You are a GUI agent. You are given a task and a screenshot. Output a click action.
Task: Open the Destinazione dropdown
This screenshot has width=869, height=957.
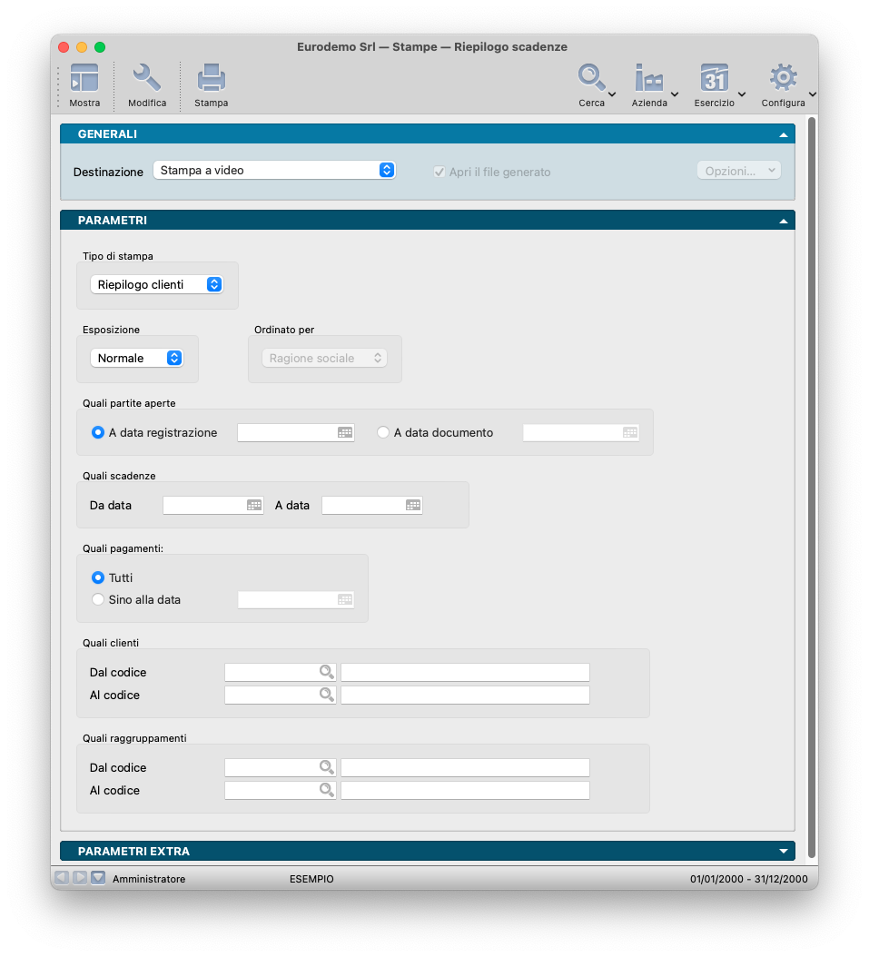(274, 170)
